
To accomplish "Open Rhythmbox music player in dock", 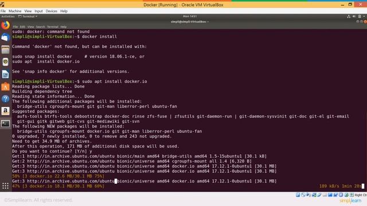I will click(5, 62).
